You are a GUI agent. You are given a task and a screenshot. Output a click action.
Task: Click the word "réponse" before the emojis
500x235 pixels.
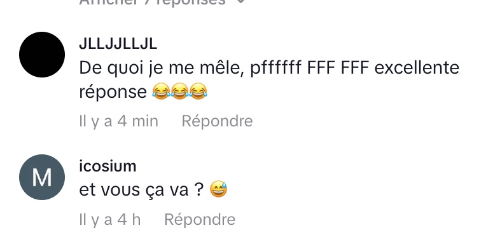[x=113, y=93]
